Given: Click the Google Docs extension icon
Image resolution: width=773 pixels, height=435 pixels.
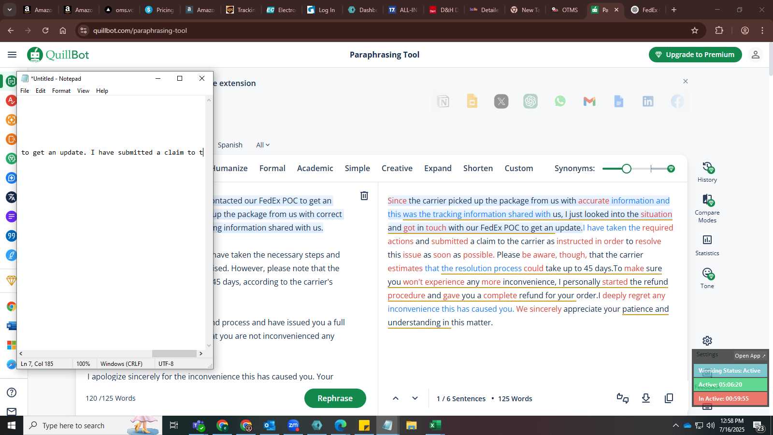Looking at the screenshot, I should [619, 101].
